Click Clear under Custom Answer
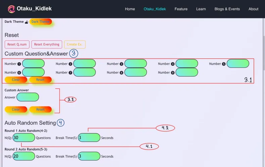Screen dimensions: 265x167 [16, 109]
